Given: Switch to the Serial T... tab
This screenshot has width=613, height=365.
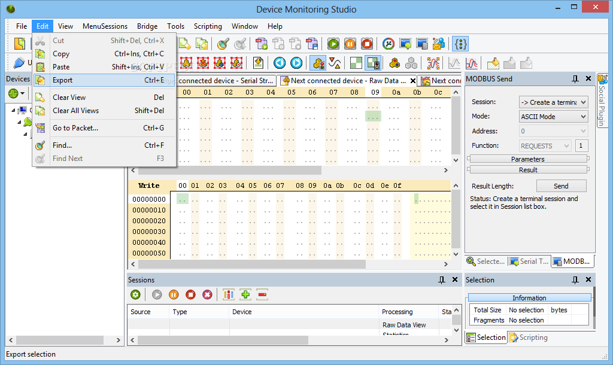Looking at the screenshot, I should click(x=529, y=261).
